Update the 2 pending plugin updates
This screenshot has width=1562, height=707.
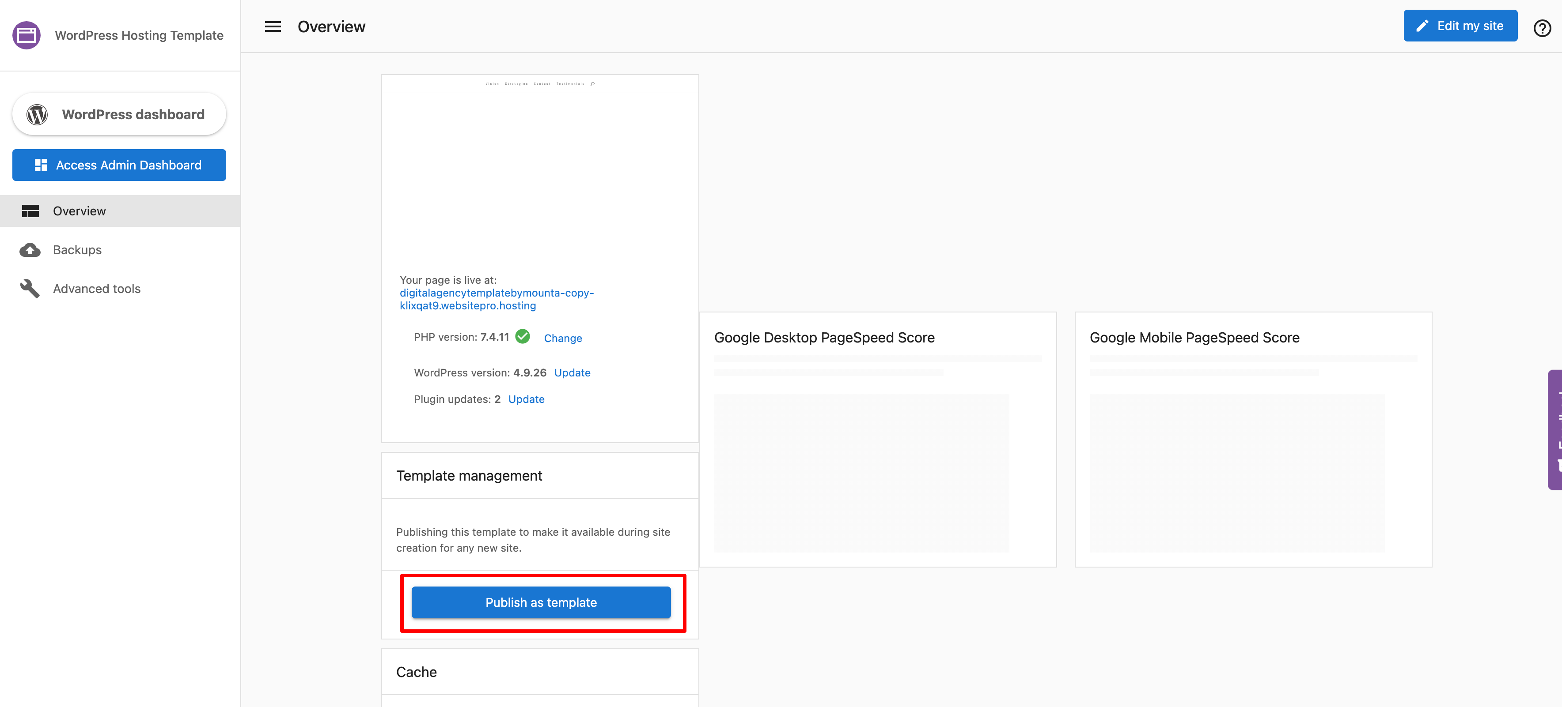pos(526,399)
